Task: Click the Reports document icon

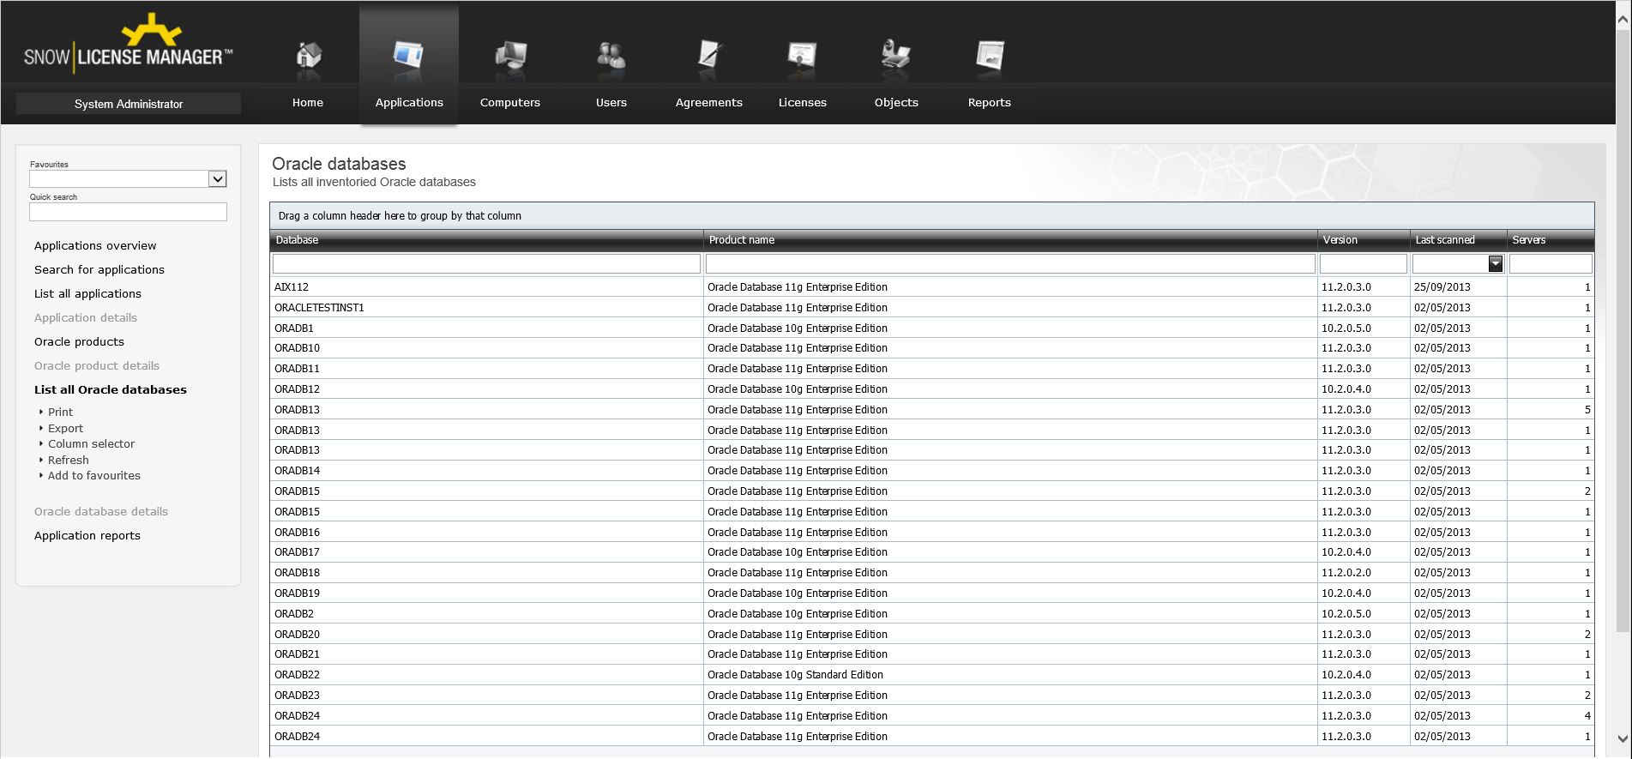Action: pos(990,55)
